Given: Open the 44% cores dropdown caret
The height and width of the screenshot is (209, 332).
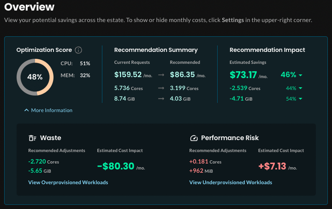Looking at the screenshot, I should pyautogui.click(x=301, y=88).
